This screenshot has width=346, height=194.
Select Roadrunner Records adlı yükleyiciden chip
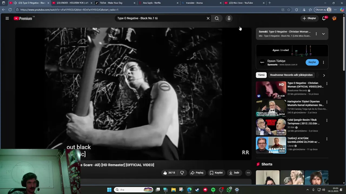tap(291, 75)
